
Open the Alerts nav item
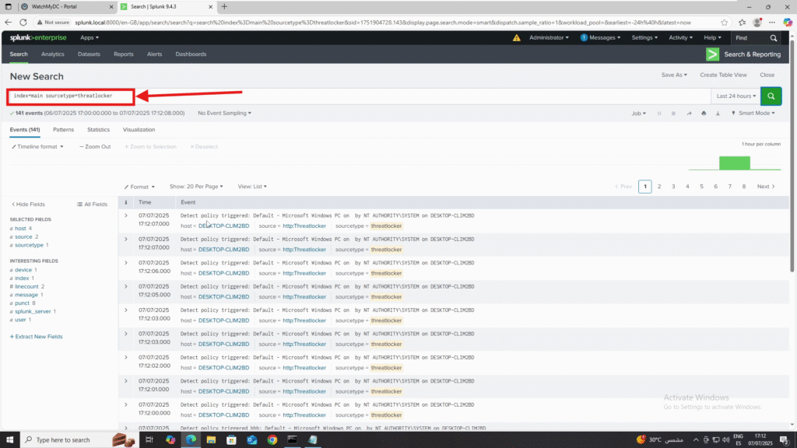tap(155, 54)
